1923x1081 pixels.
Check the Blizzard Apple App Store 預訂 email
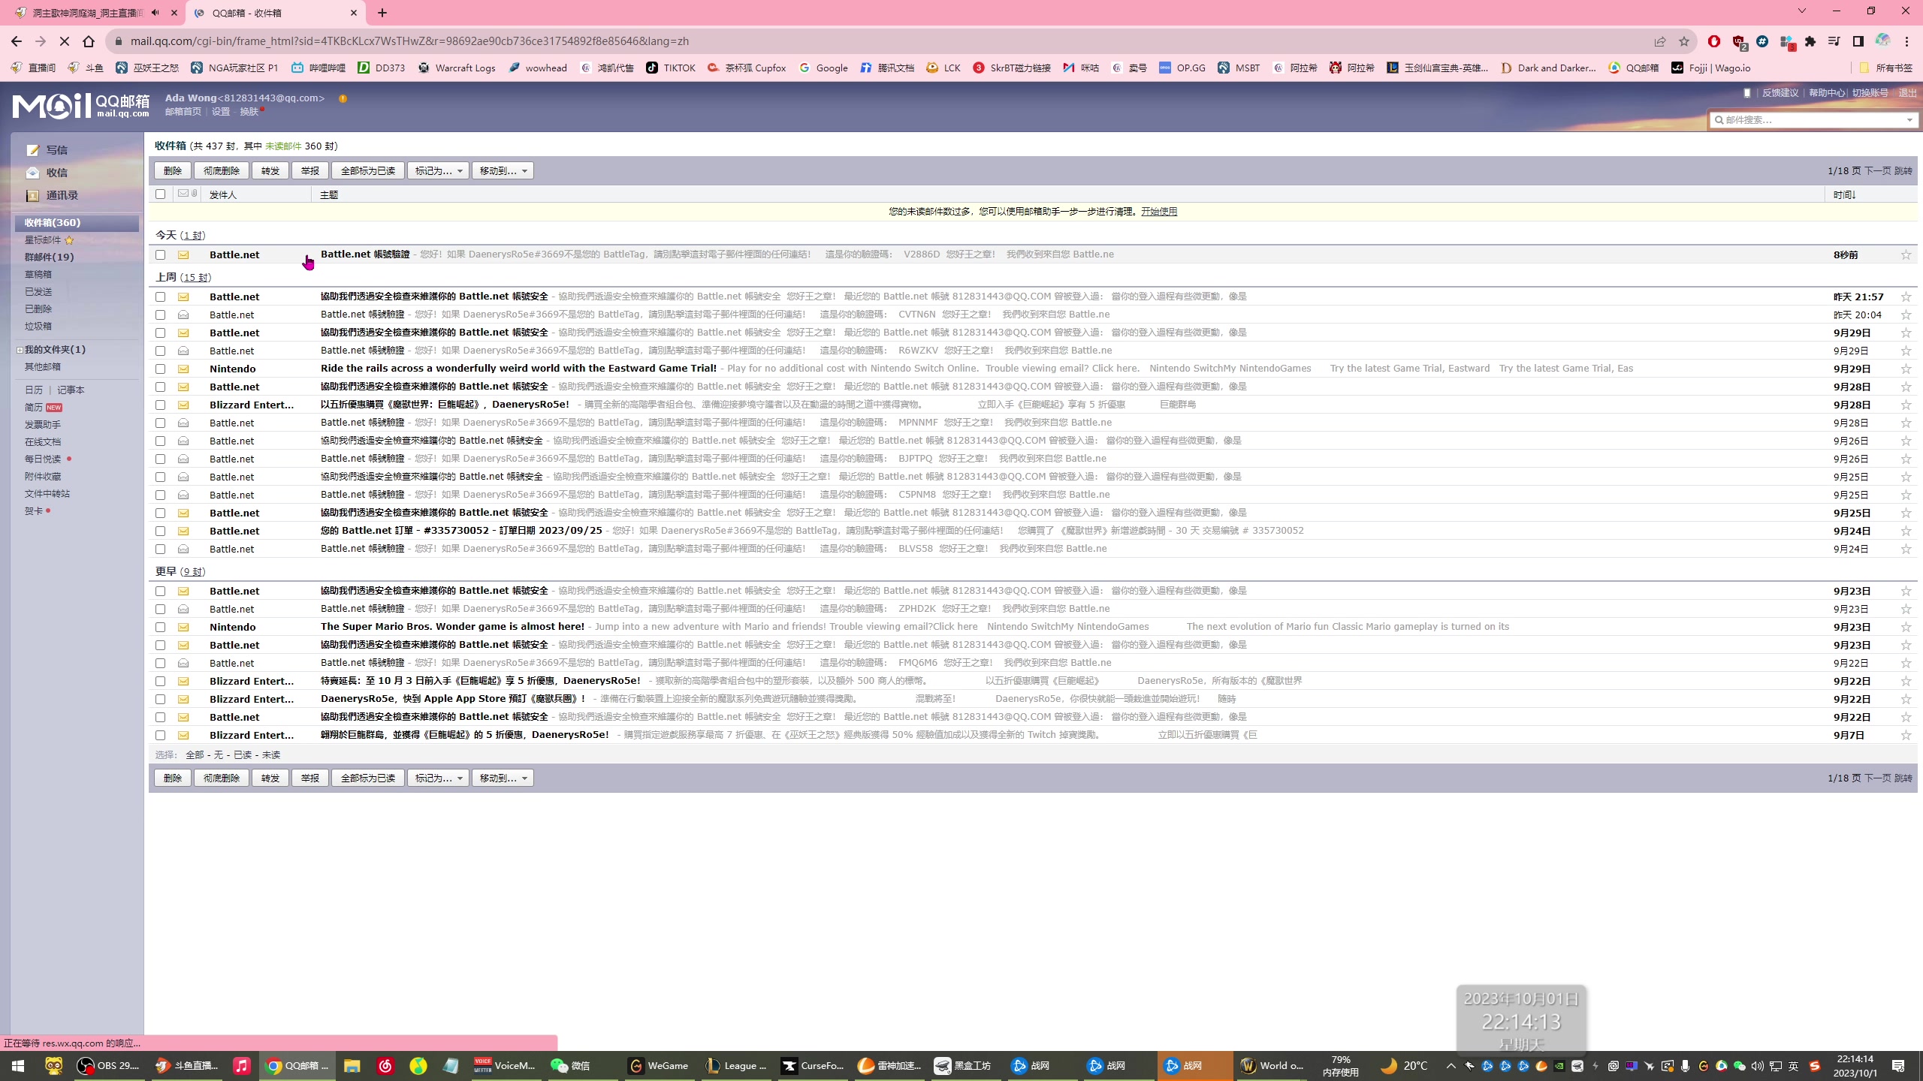(x=160, y=699)
